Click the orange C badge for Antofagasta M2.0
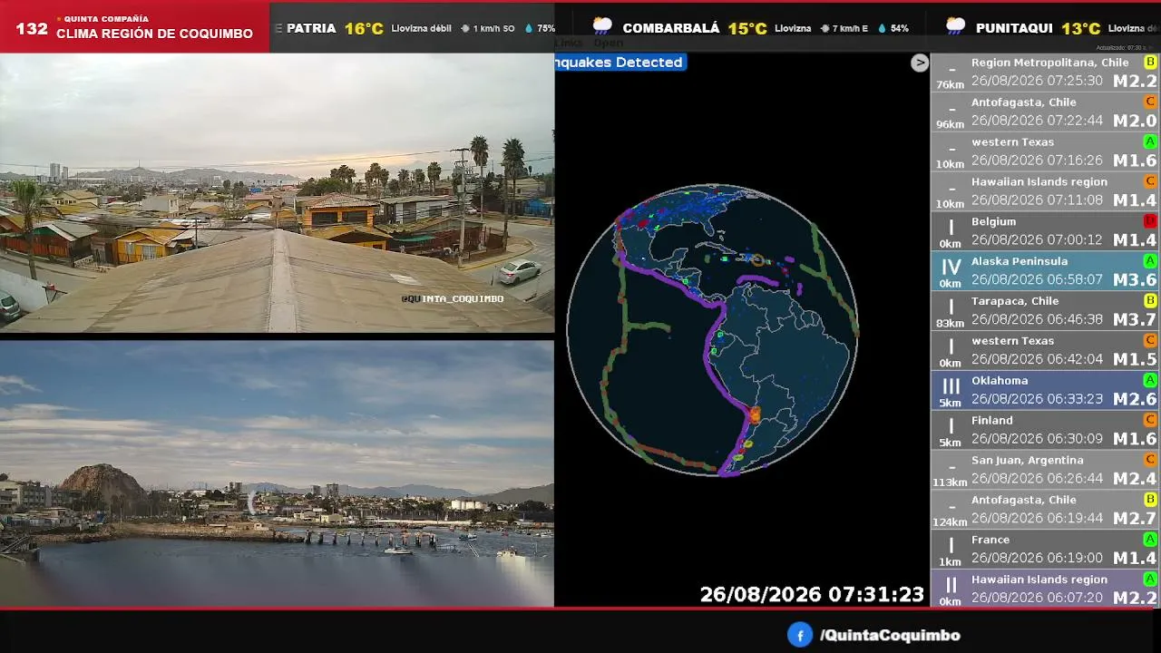1161x653 pixels. (x=1150, y=102)
